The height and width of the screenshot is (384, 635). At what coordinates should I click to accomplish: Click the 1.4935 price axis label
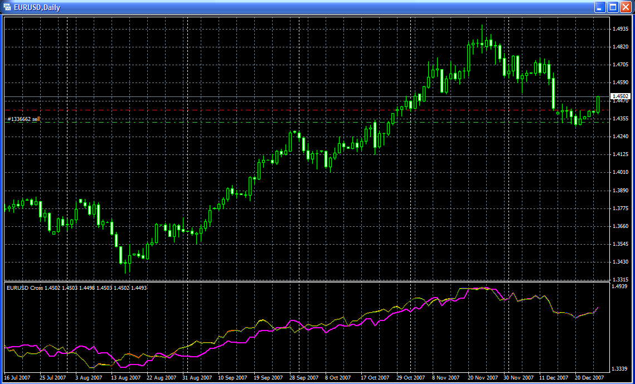[621, 29]
